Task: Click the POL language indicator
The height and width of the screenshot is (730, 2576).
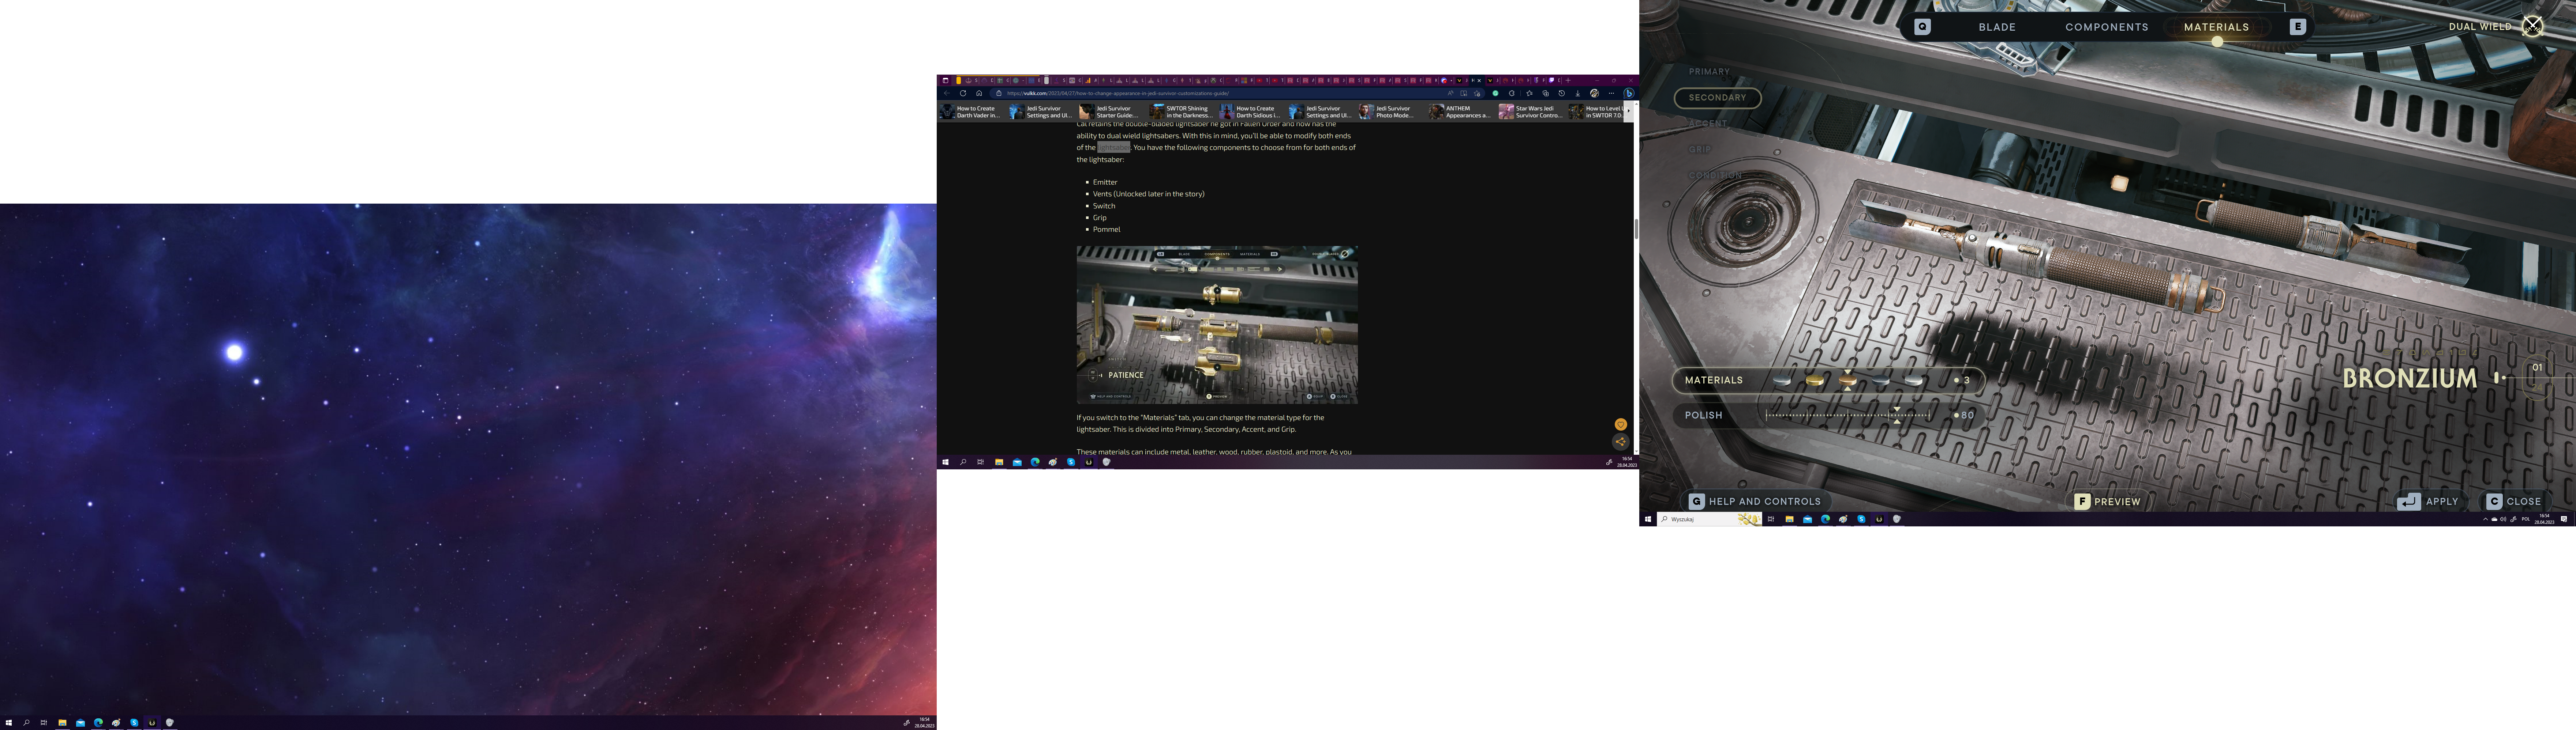Action: (x=2526, y=519)
